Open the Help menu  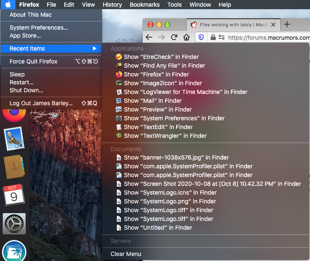click(225, 5)
